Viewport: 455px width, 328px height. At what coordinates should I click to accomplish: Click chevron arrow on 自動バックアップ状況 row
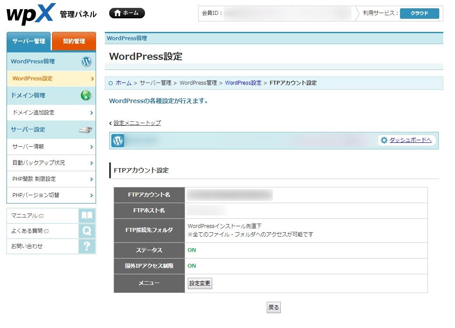(91, 163)
